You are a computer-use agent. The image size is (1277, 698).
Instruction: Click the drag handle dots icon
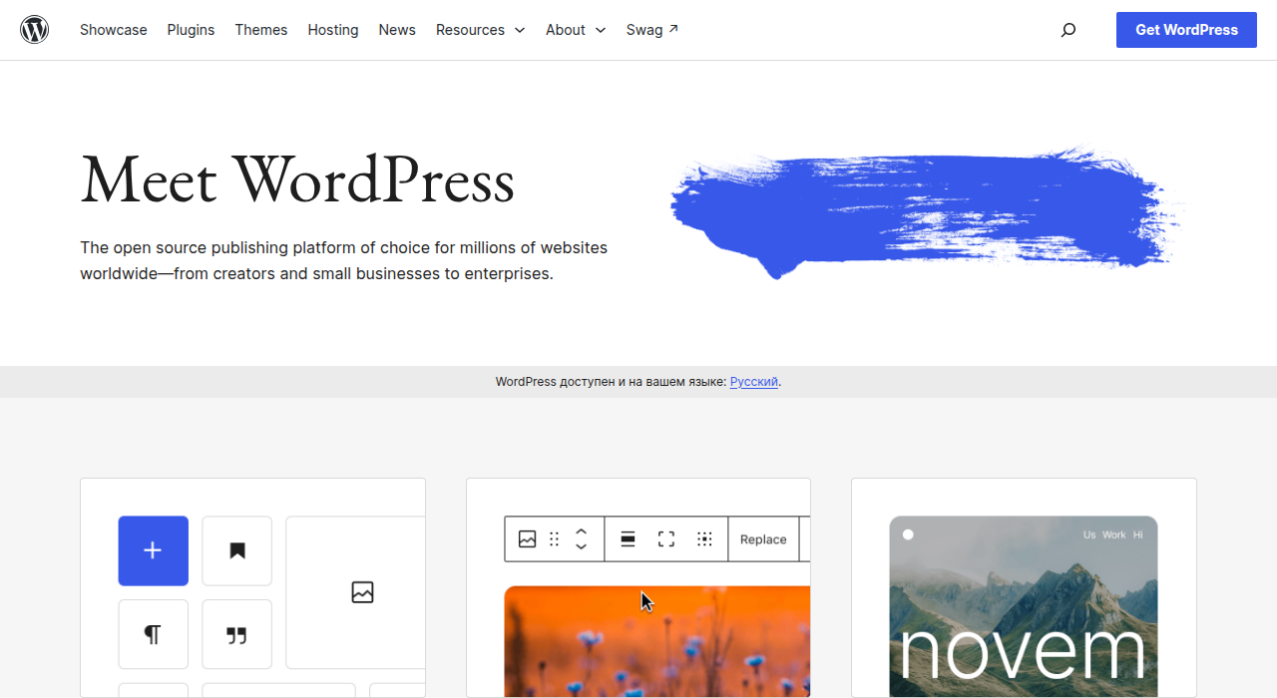555,539
